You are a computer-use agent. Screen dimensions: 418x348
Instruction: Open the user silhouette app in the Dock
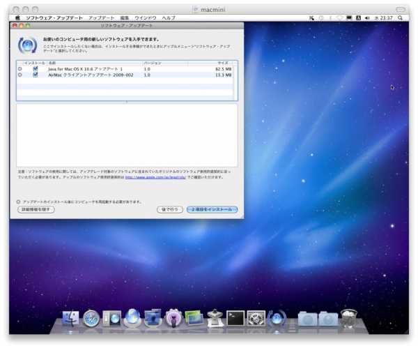(x=153, y=318)
